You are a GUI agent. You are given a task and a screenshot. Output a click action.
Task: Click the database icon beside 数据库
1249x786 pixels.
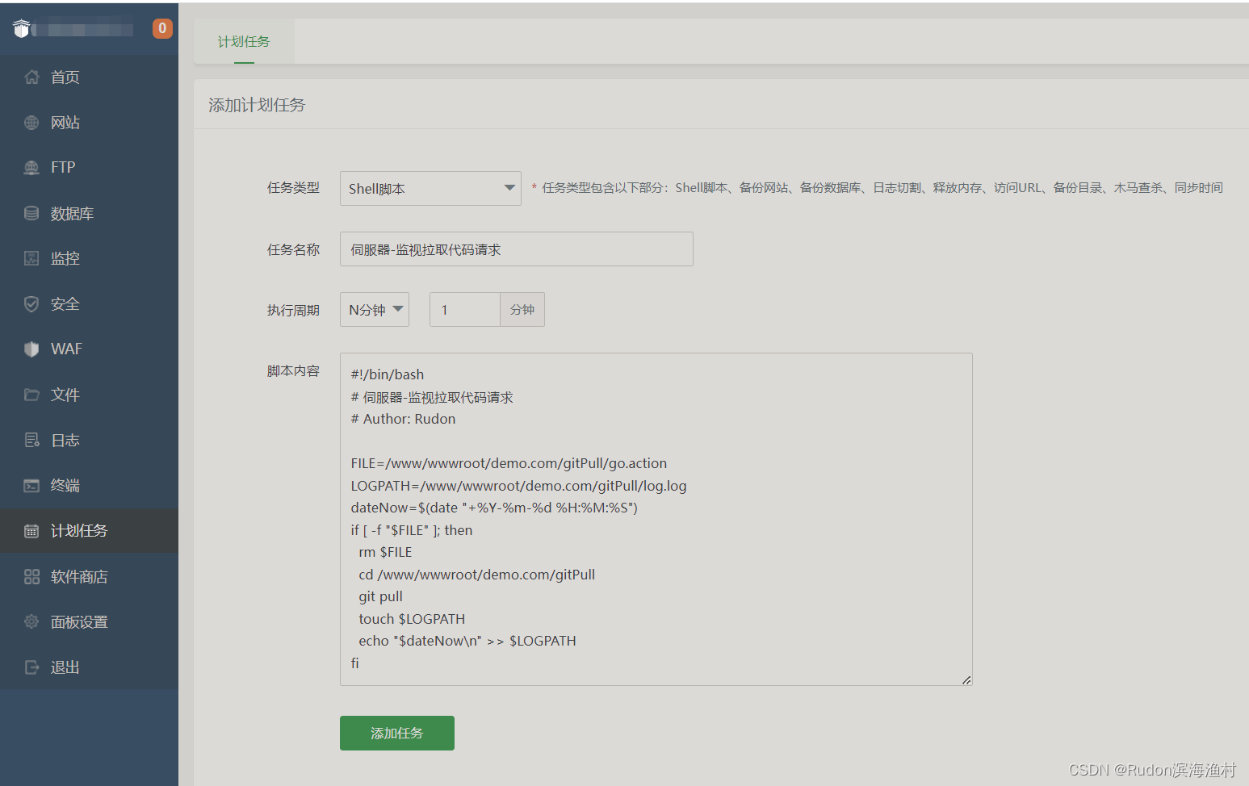[31, 213]
